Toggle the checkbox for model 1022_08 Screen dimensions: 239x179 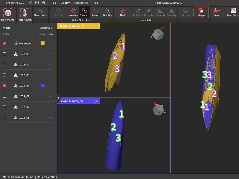(x=4, y=53)
